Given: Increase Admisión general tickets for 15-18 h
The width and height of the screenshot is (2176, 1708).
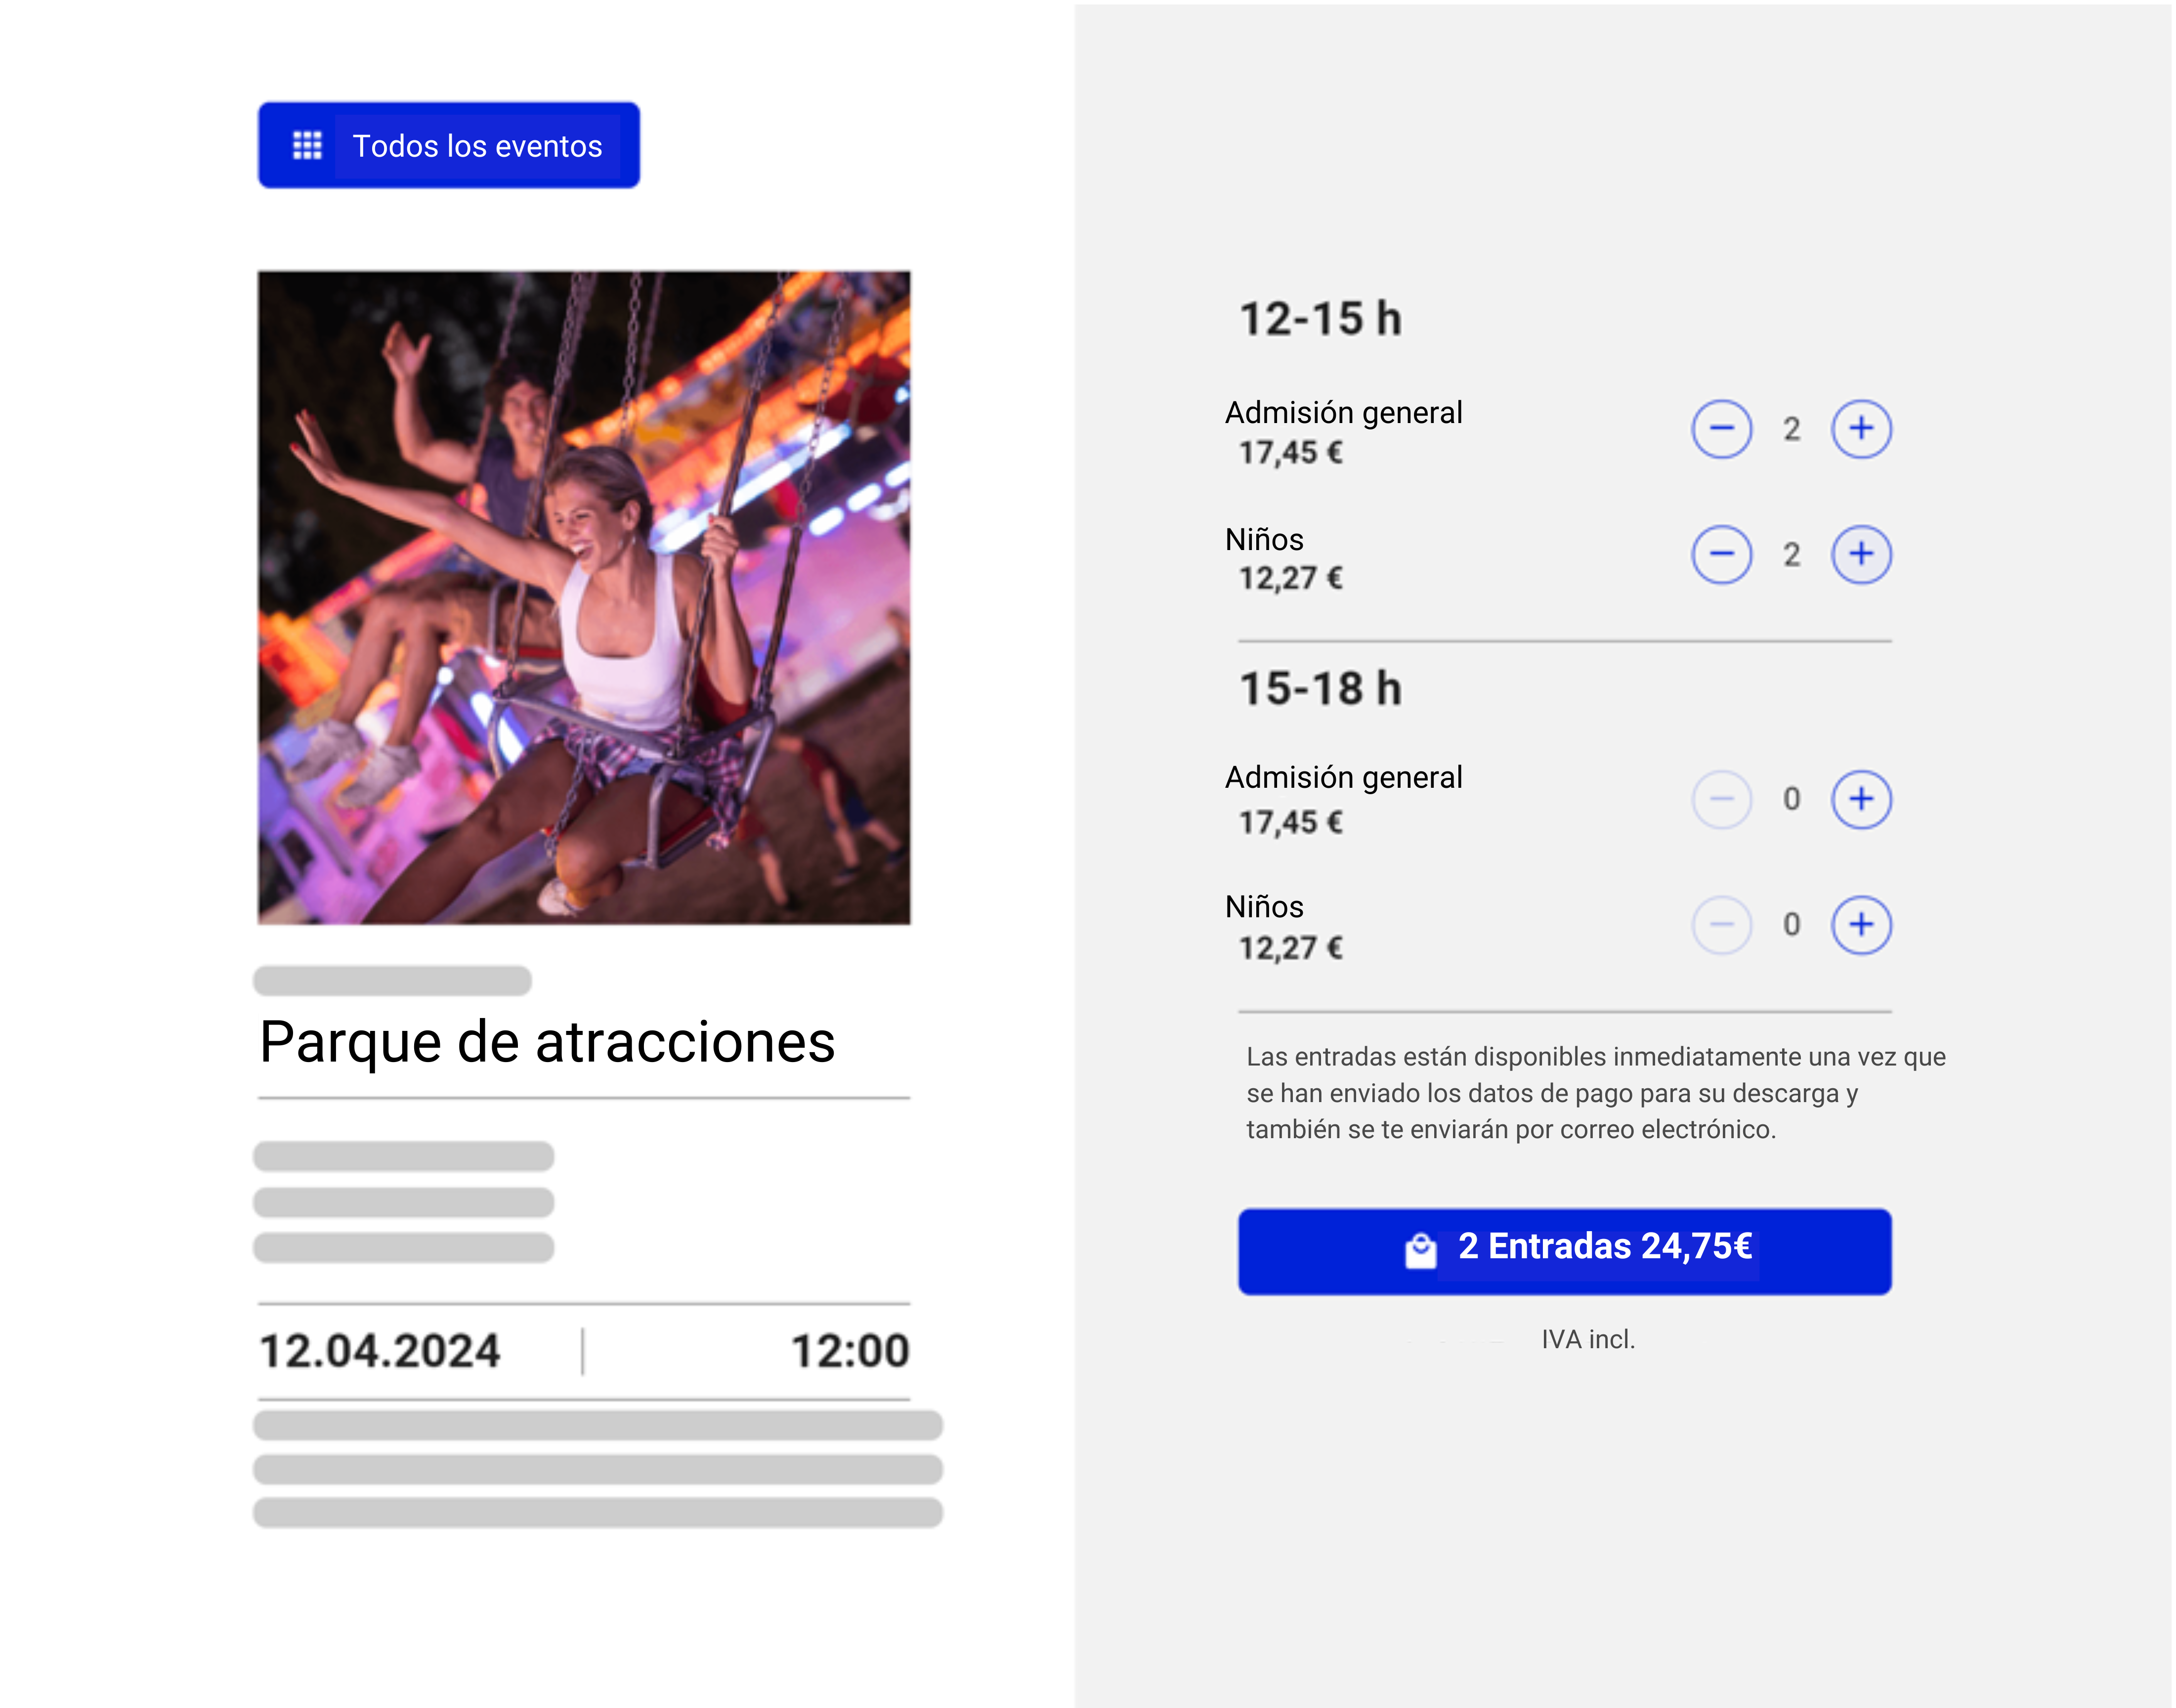Looking at the screenshot, I should [1860, 799].
